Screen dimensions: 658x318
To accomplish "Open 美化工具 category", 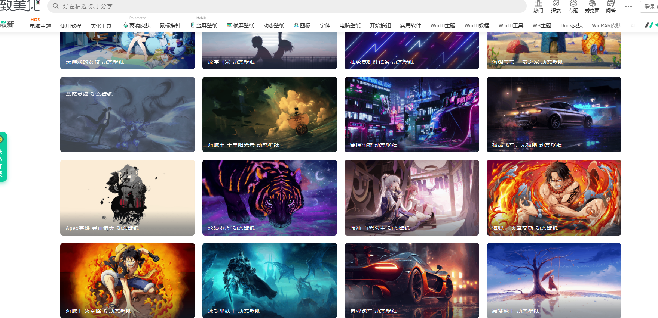I will [101, 25].
